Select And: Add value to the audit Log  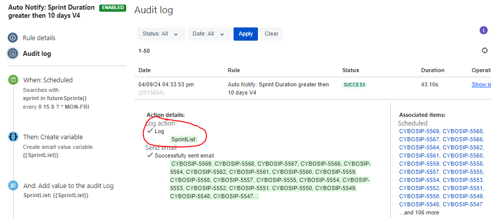coord(68,186)
